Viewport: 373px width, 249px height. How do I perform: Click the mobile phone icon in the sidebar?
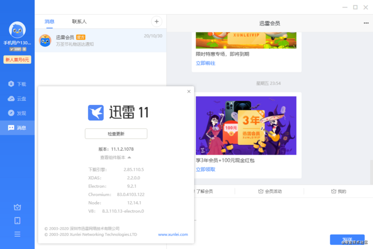point(17,220)
